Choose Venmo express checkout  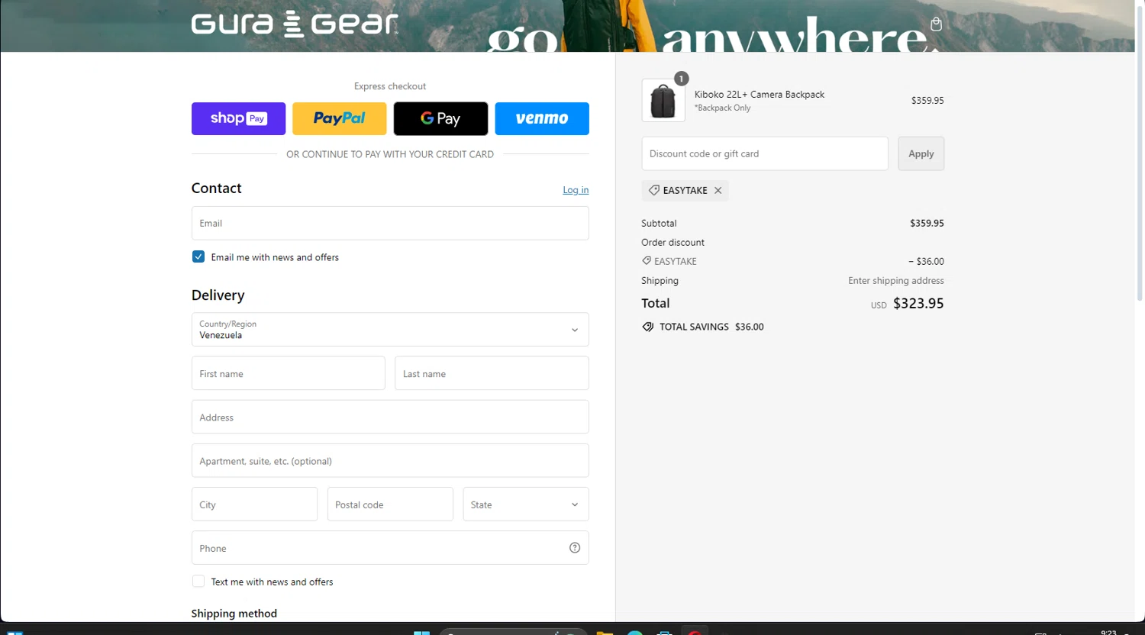[542, 118]
